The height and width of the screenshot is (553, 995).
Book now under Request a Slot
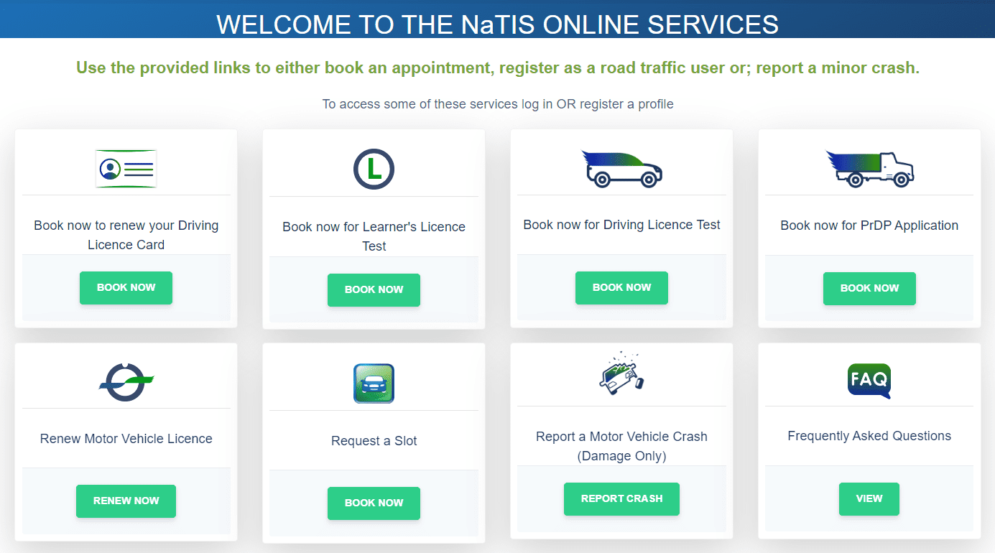[374, 503]
